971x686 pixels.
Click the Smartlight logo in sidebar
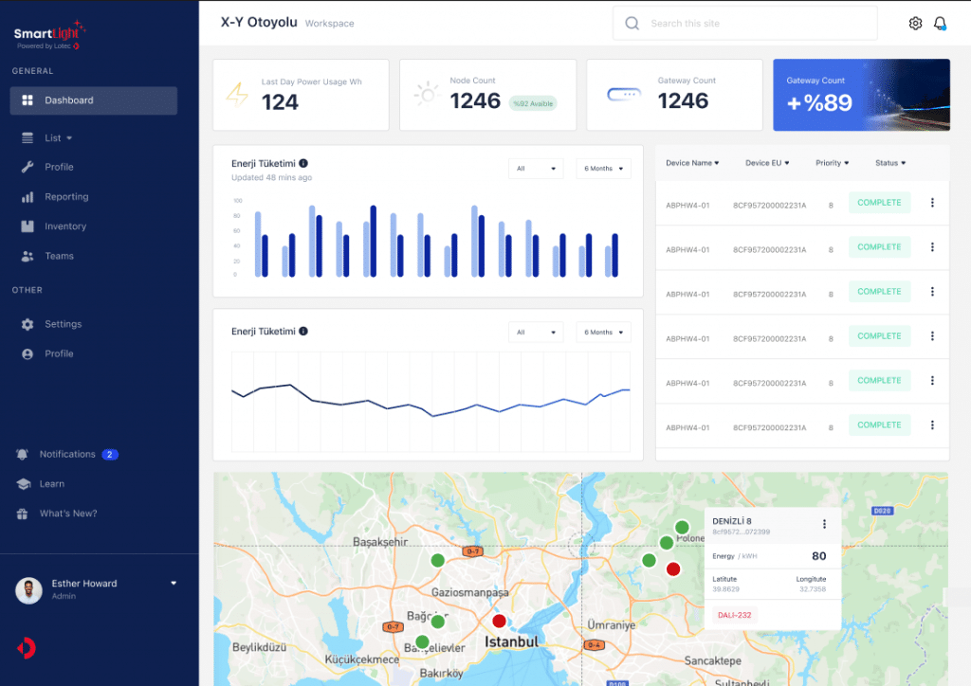tap(47, 35)
